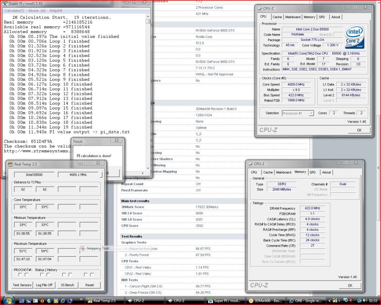Open About tab in upper CPU-Z
Viewport: 381px width, 305px height.
pos(336,17)
